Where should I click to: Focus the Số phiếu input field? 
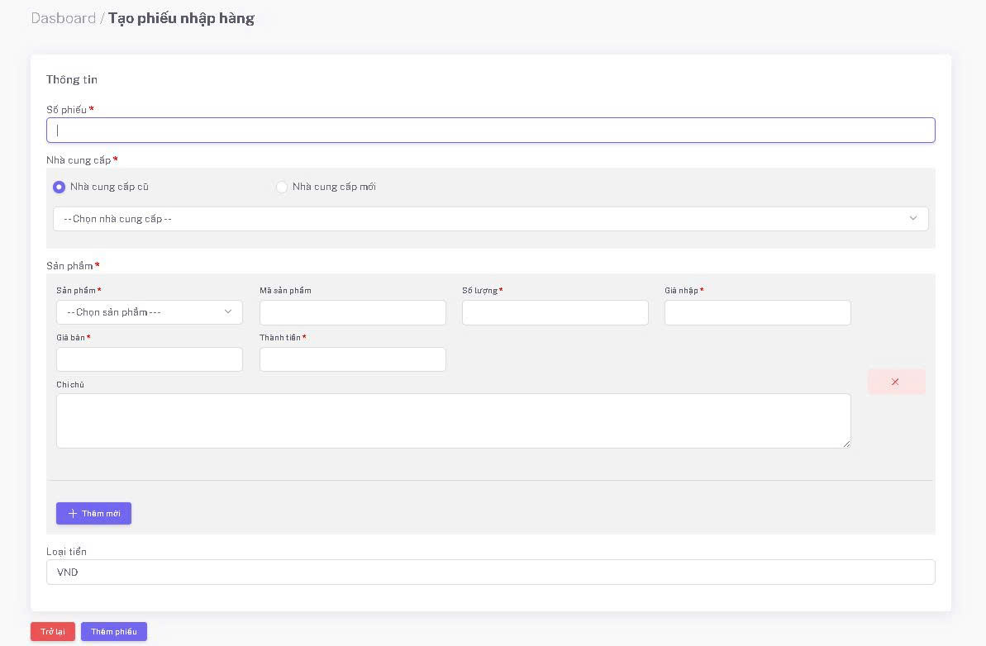(x=490, y=131)
